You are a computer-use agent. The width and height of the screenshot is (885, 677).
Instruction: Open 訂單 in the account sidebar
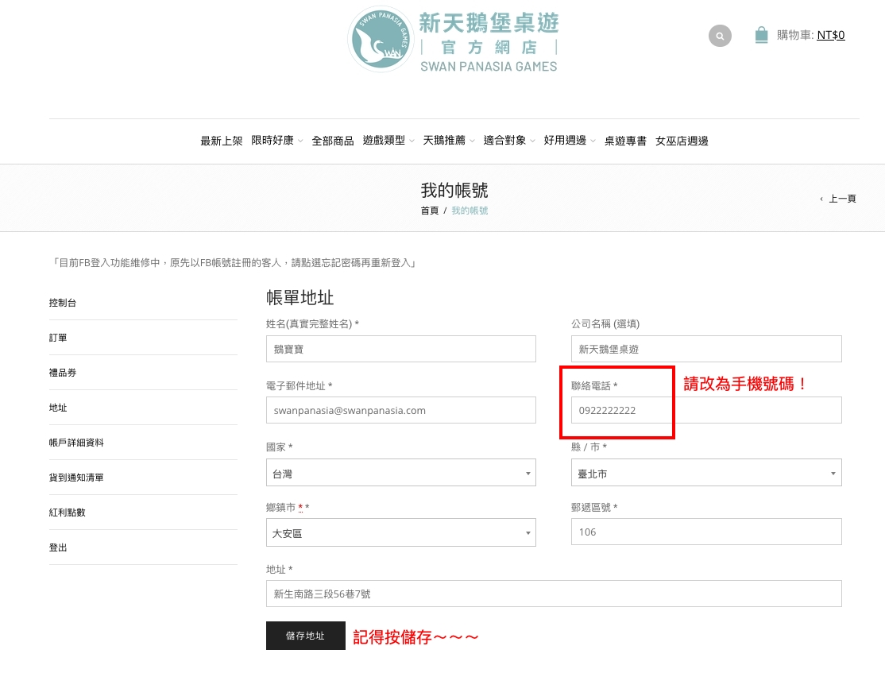point(57,337)
